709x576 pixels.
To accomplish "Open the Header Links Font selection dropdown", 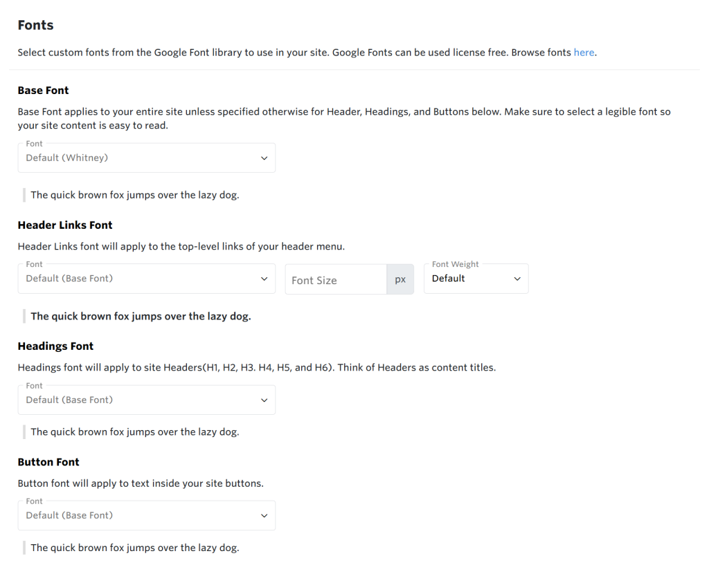I will 138,279.
